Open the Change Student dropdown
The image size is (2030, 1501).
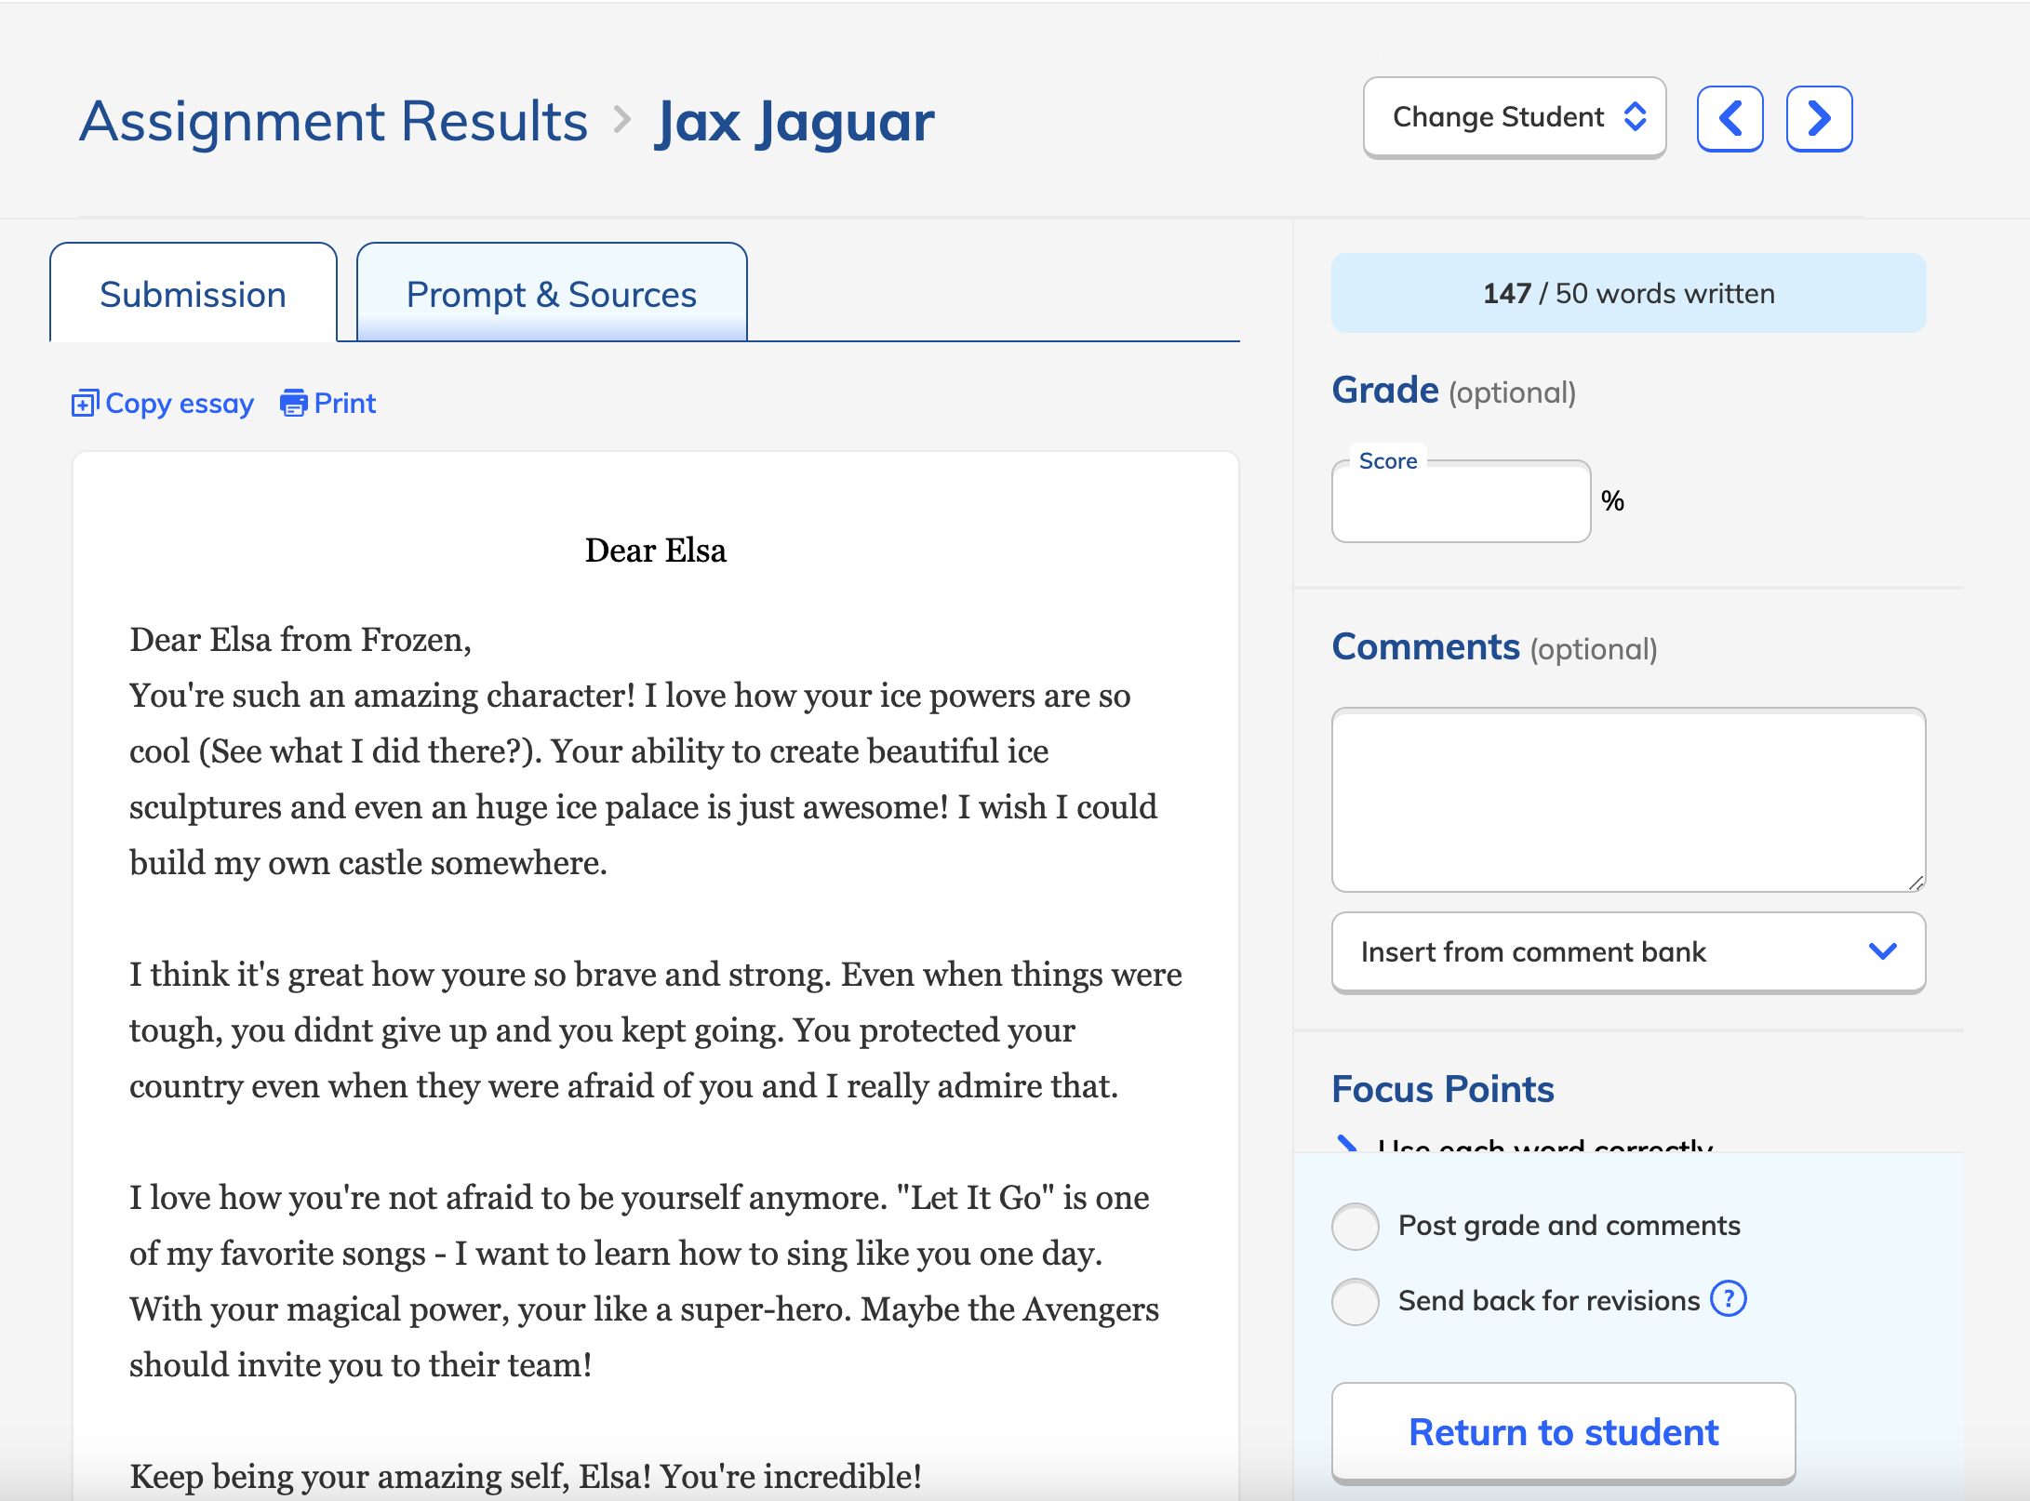(x=1515, y=117)
